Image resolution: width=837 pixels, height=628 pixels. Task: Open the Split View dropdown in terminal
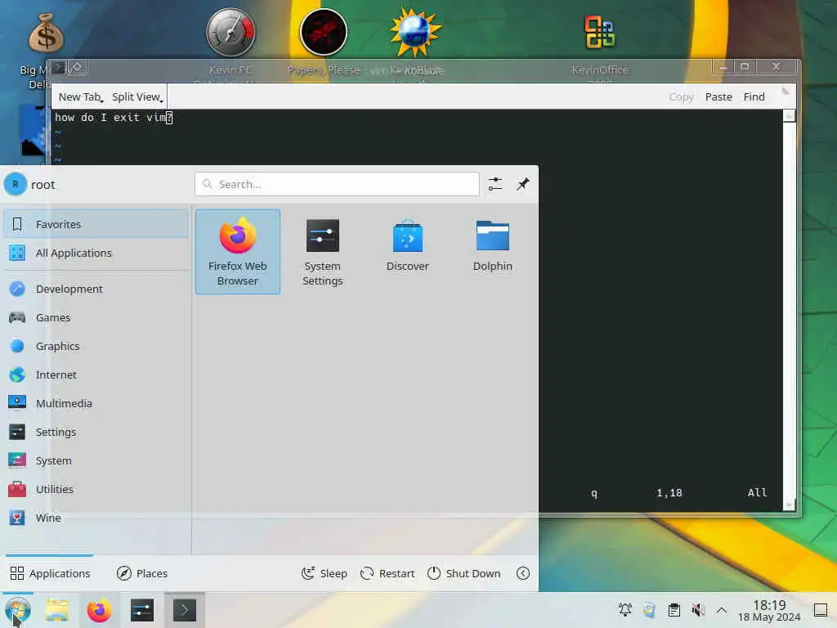[x=137, y=97]
